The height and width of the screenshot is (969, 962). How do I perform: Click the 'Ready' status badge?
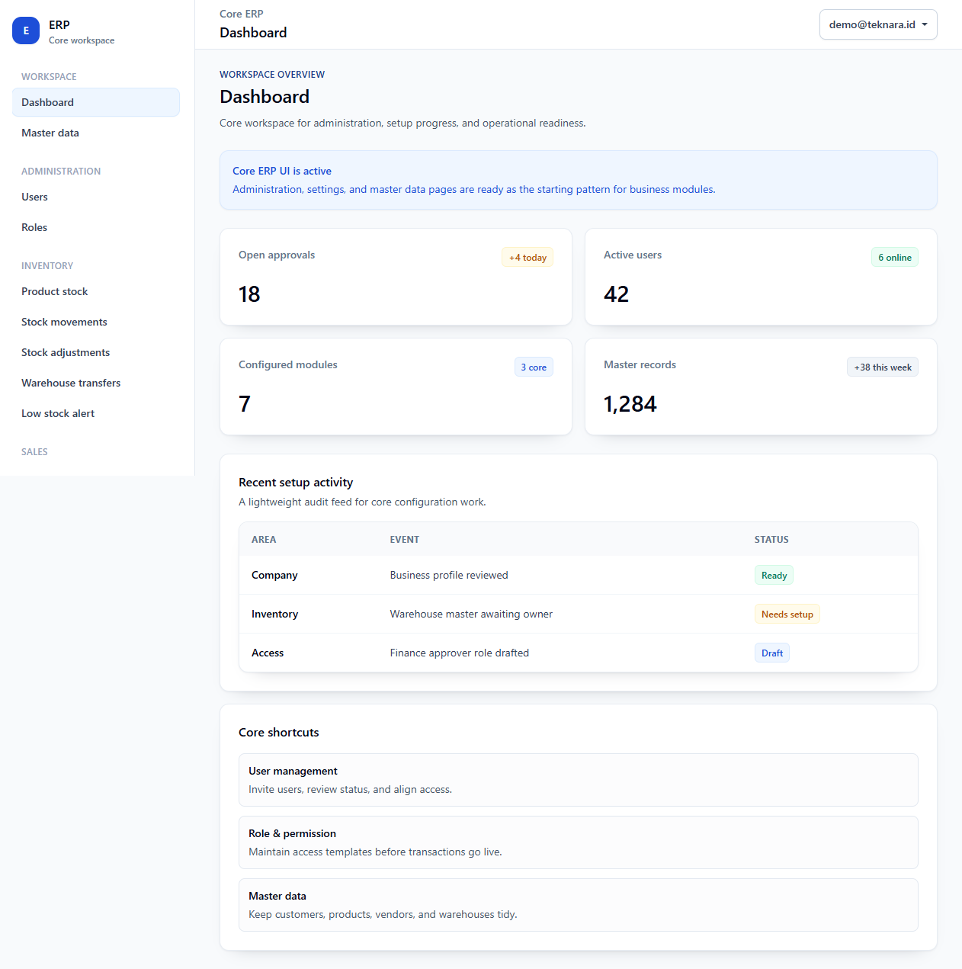click(x=774, y=576)
